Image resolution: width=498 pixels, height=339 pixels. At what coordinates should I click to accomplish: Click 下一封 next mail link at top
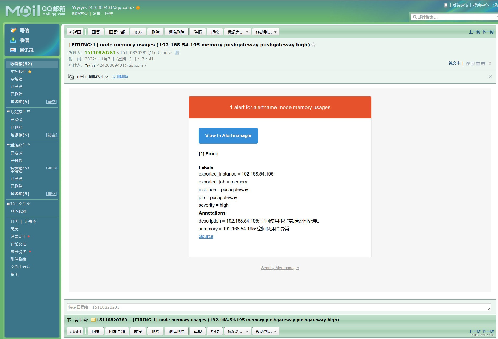[488, 32]
